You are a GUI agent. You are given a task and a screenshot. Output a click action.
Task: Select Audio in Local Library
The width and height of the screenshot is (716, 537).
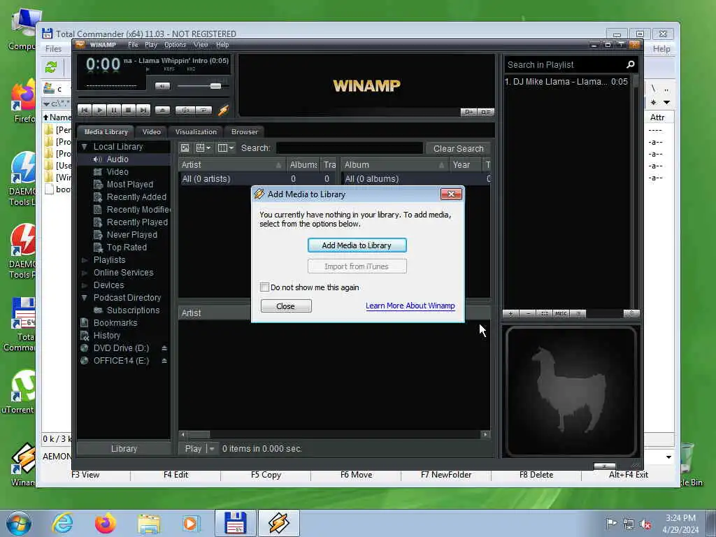[x=117, y=159]
